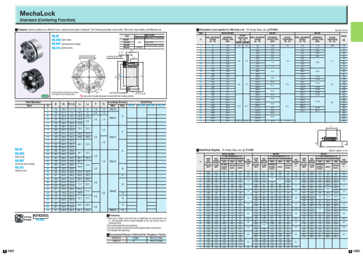This screenshot has height=256, width=363.
Task: Click the Locking Screw column header
Action: point(117,102)
